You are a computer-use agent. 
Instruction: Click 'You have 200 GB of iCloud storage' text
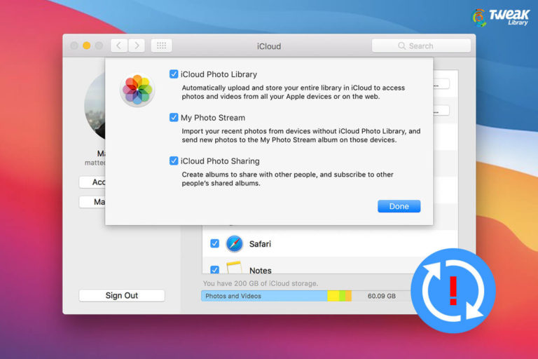pos(261,283)
